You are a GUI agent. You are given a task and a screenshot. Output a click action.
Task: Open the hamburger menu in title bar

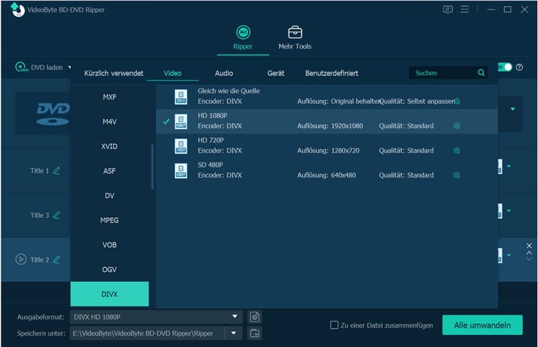[x=465, y=9]
